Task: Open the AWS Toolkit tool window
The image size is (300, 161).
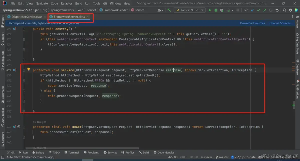Action: pos(3,117)
